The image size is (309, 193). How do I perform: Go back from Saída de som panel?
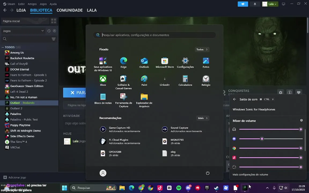click(x=234, y=99)
